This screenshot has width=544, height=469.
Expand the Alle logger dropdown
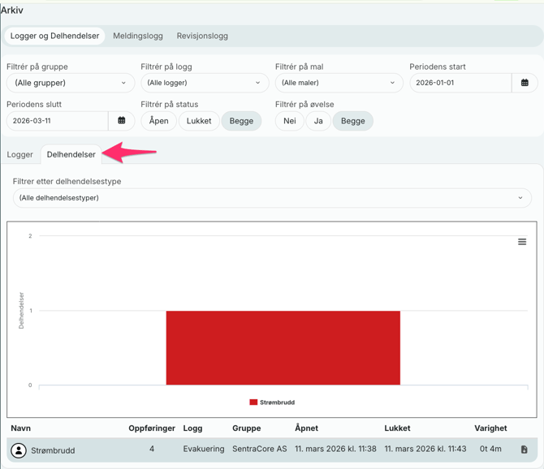(205, 83)
